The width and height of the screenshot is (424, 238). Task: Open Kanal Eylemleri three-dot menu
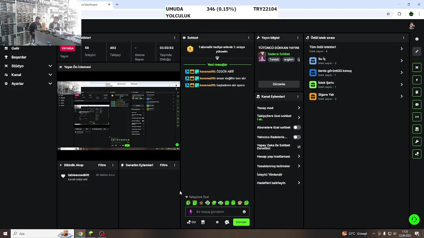(x=298, y=97)
